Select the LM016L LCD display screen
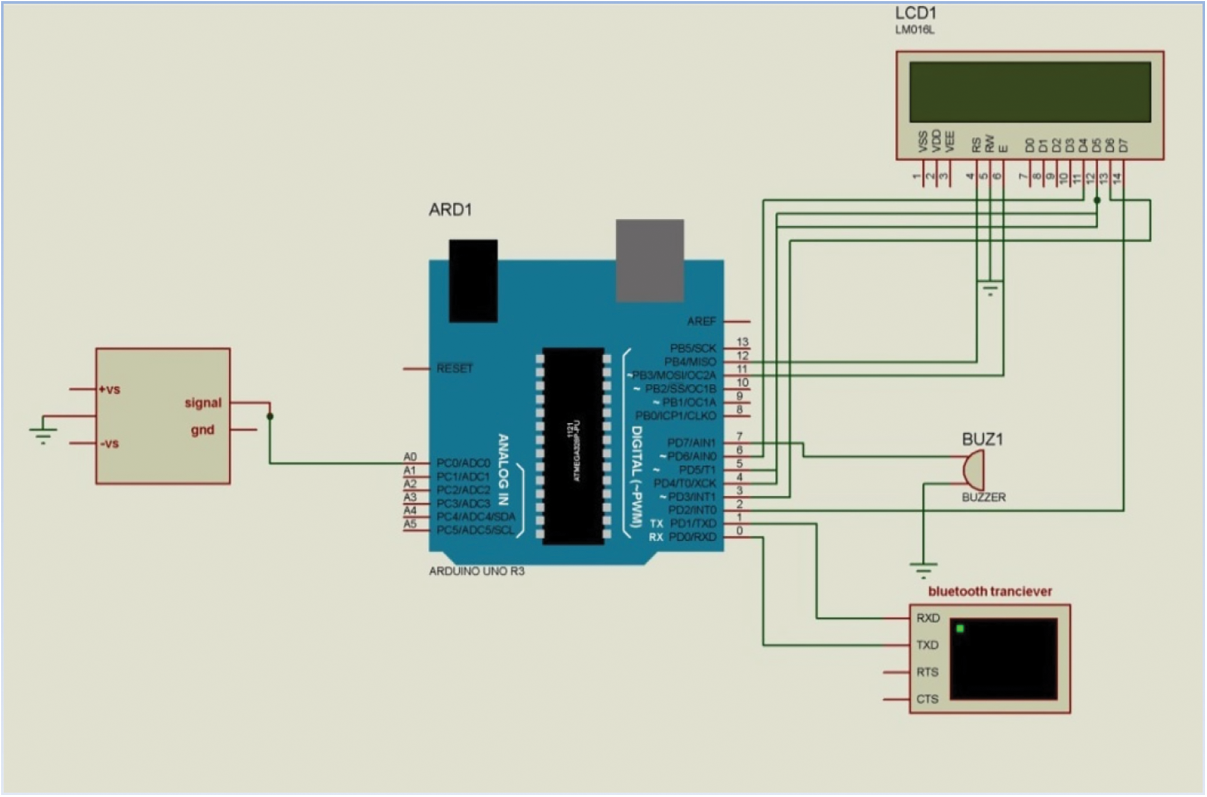Image resolution: width=1207 pixels, height=797 pixels. pyautogui.click(x=1029, y=92)
